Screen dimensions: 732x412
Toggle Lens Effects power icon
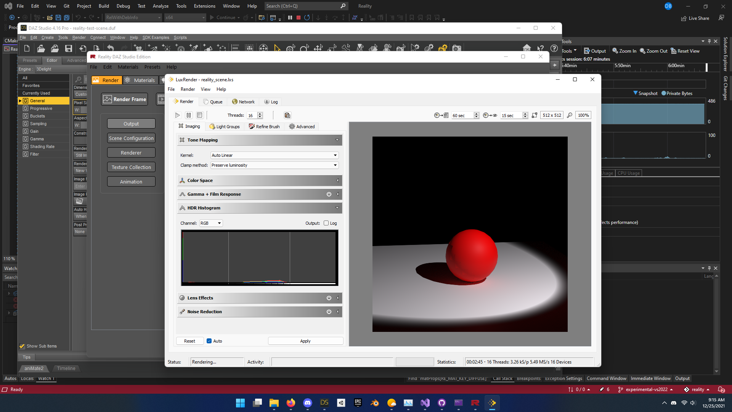click(x=329, y=298)
